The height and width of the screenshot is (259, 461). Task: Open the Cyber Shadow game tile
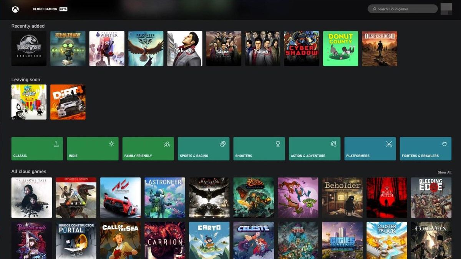302,49
